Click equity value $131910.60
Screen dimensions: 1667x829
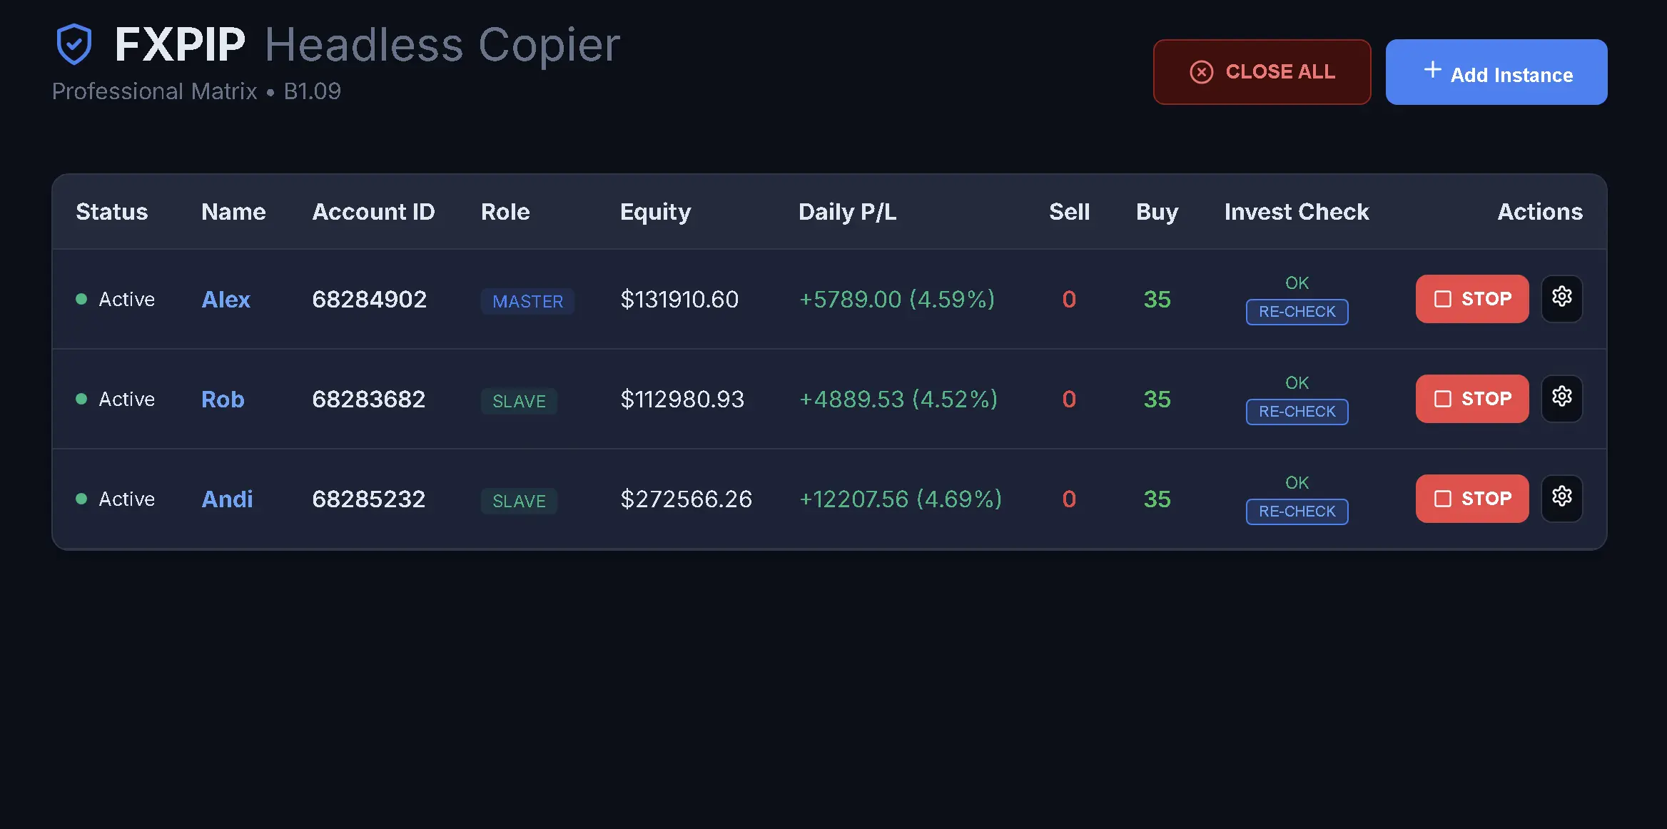tap(679, 299)
